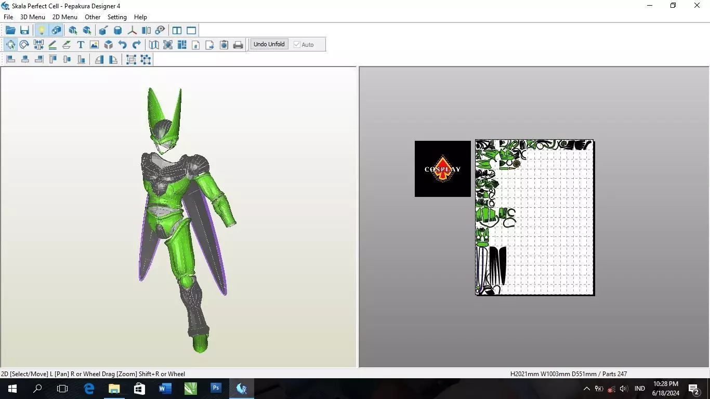
Task: Toggle the light bulb lighting icon
Action: pyautogui.click(x=42, y=30)
